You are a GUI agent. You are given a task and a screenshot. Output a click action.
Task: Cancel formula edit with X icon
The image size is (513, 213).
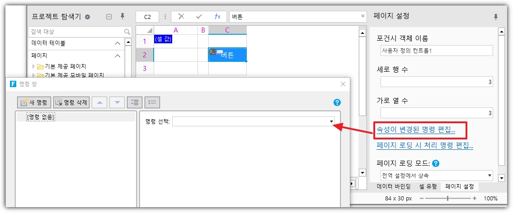click(x=181, y=17)
